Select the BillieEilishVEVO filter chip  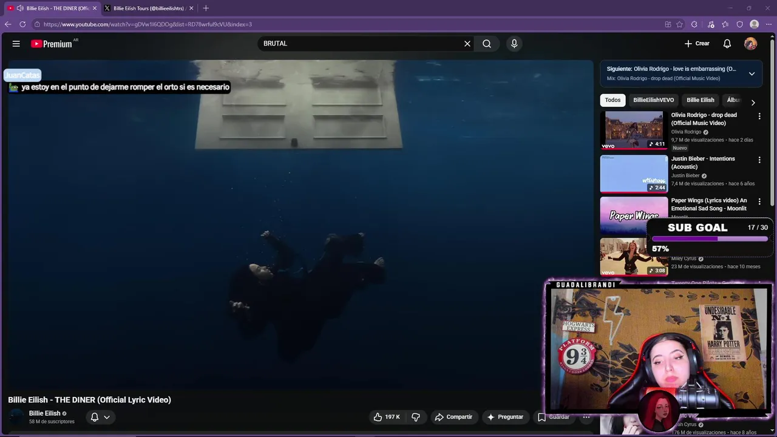(653, 100)
